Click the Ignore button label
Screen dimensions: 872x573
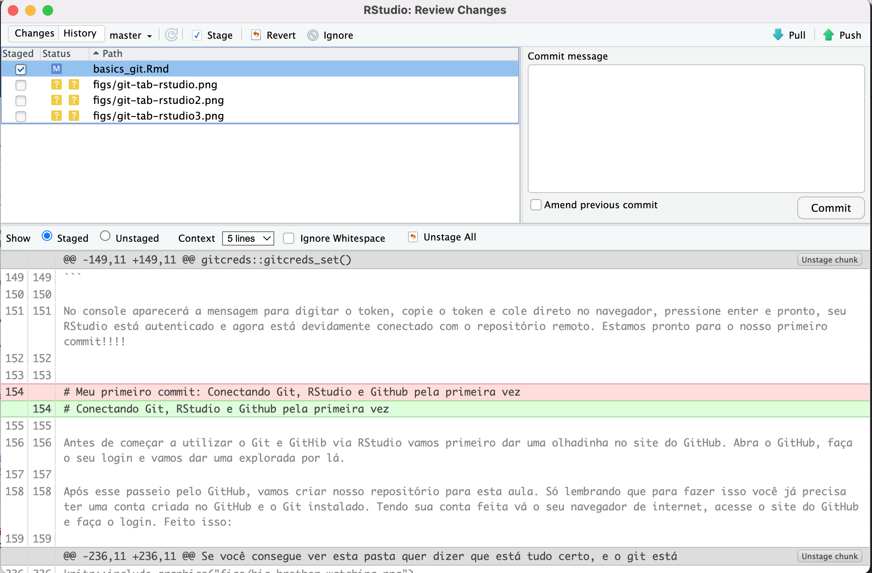point(338,35)
